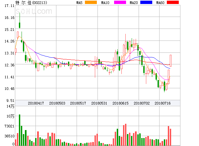199x146 pixels.
Task: Click the 14.26 price axis label
Action: (9, 41)
